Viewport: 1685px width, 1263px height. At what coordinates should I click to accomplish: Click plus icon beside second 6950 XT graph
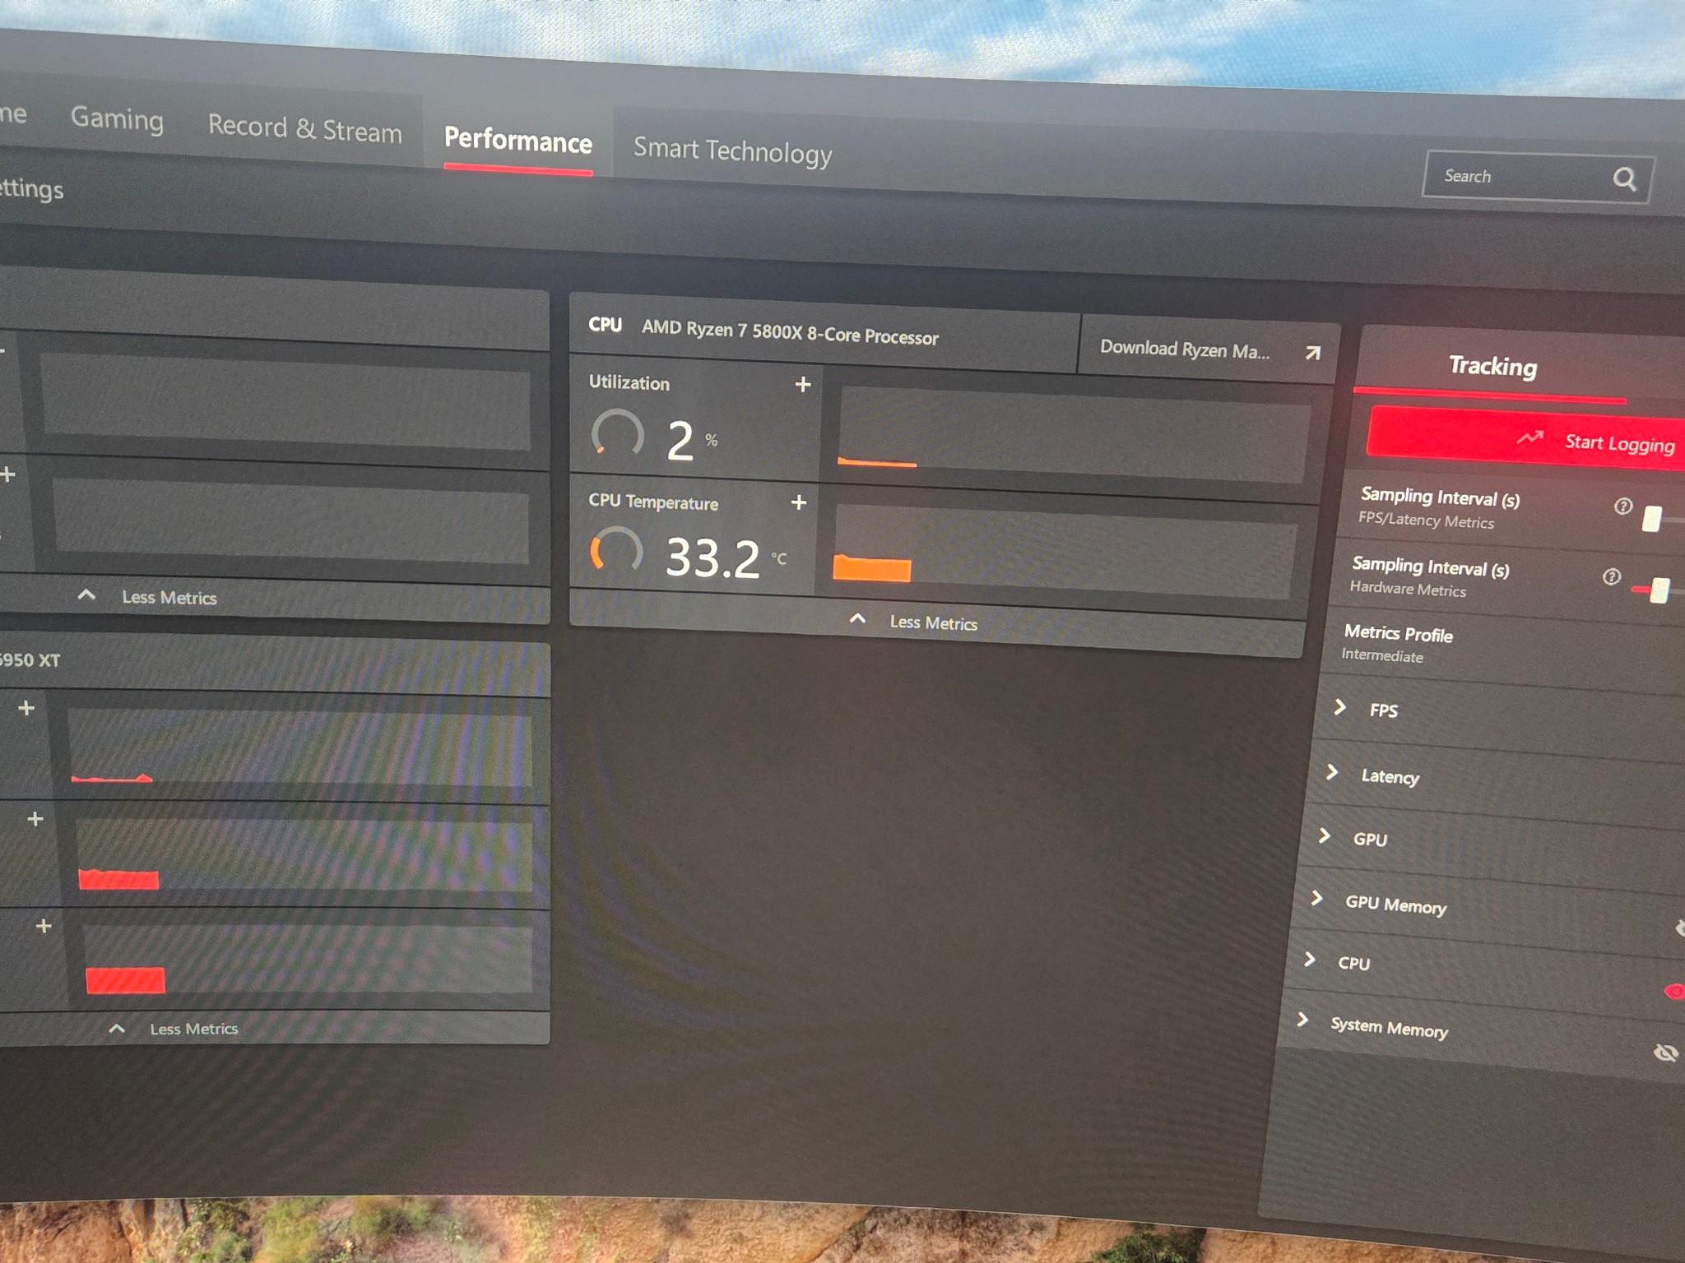[35, 819]
